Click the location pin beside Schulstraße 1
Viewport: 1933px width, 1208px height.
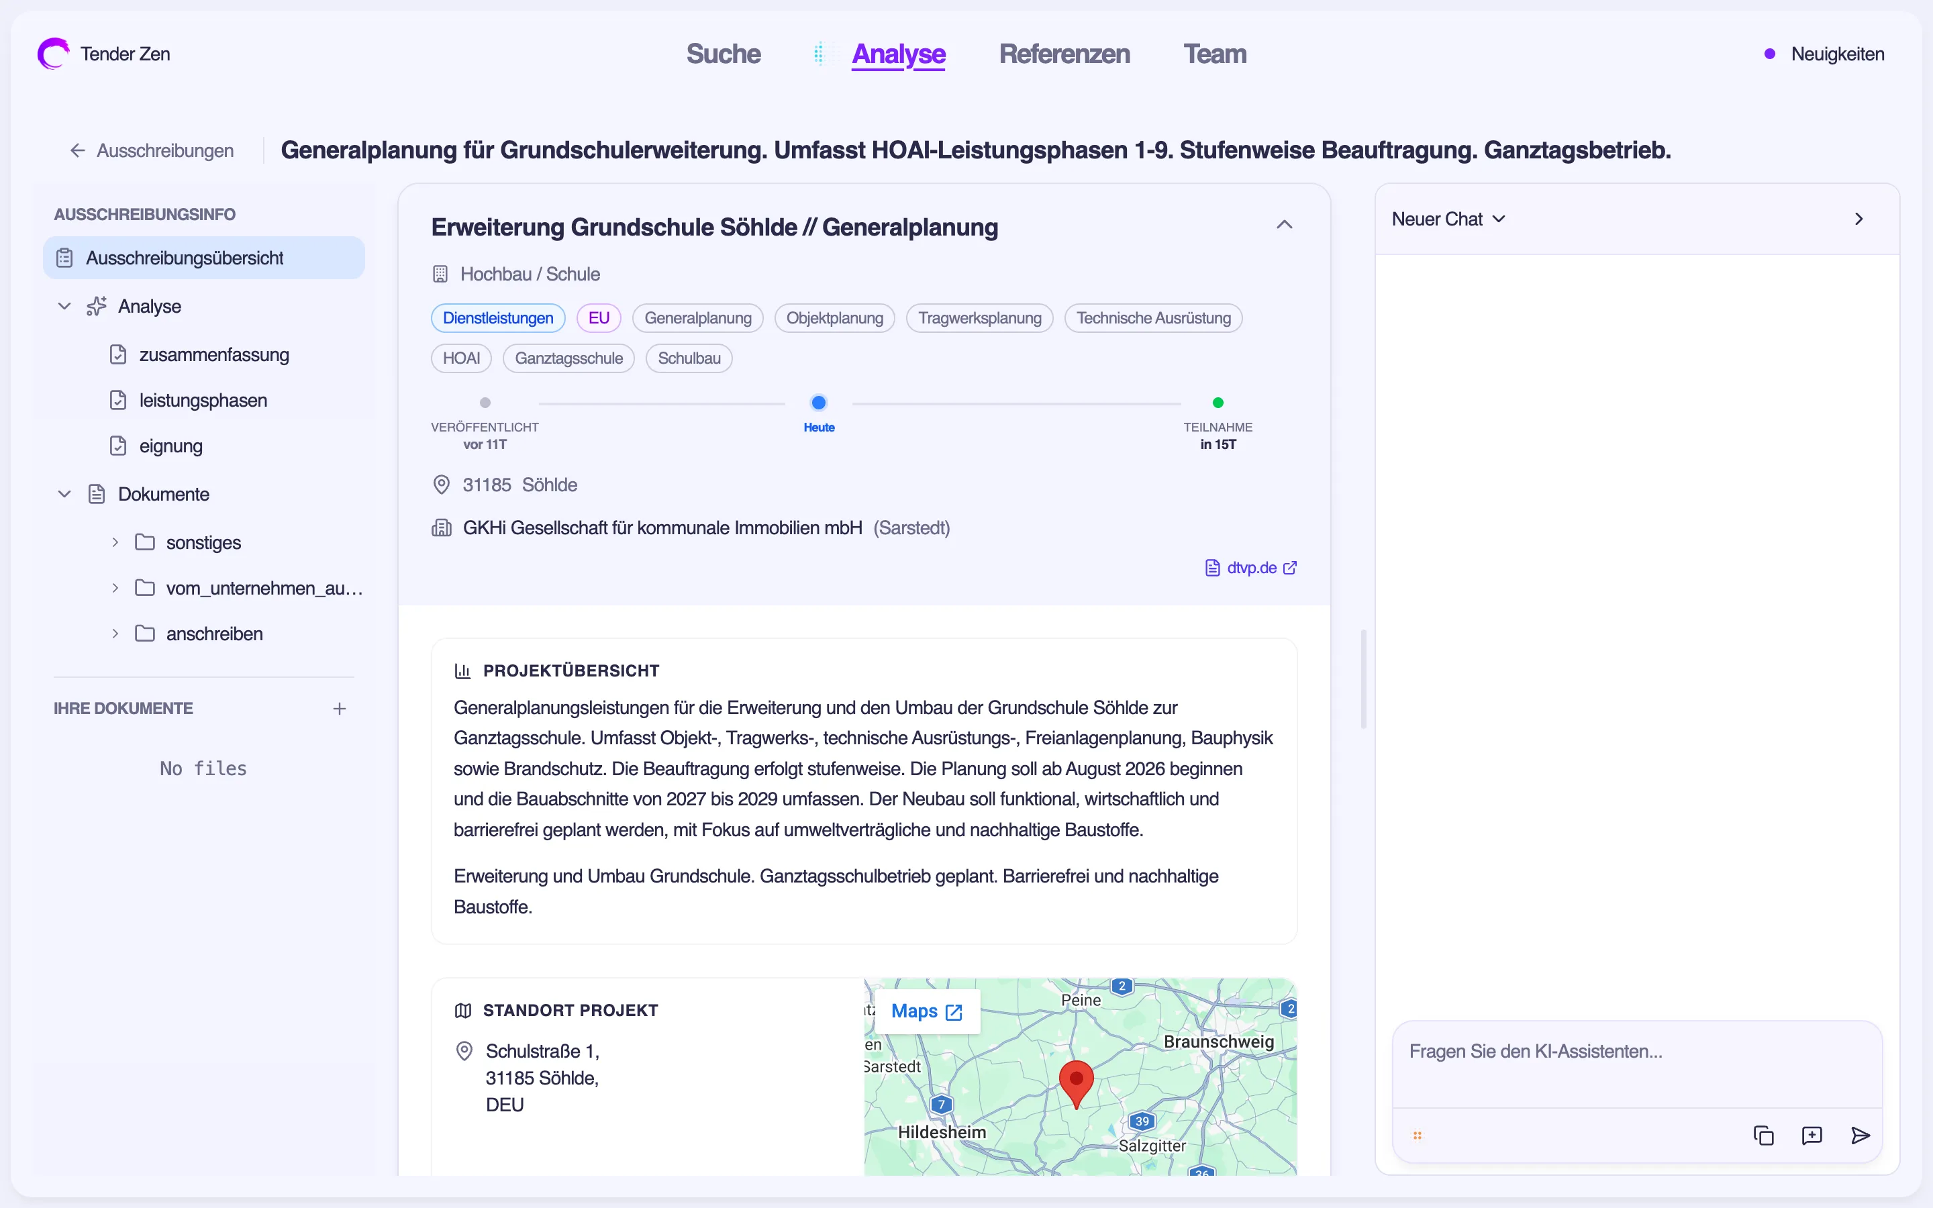[466, 1050]
